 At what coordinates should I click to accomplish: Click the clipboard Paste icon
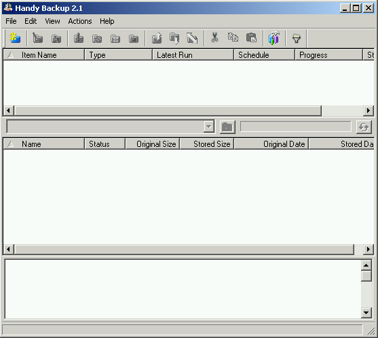coord(251,37)
